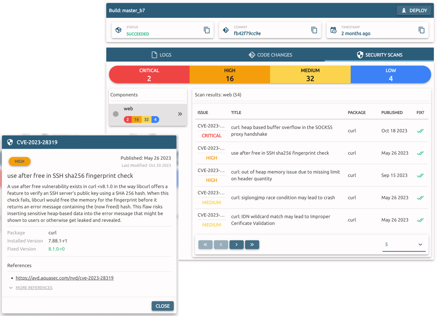This screenshot has height=316, width=437.
Task: Click the CLOSE button in CVE dialog
Action: 163,306
